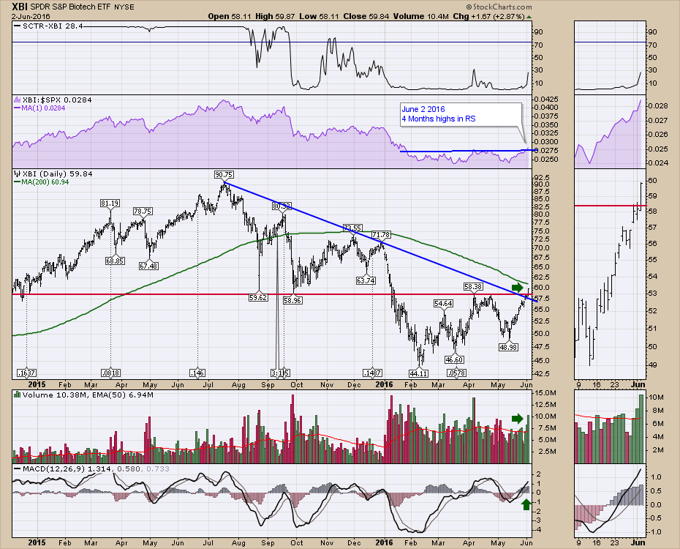
Task: Click the 68.85 low price label
Action: pyautogui.click(x=115, y=261)
